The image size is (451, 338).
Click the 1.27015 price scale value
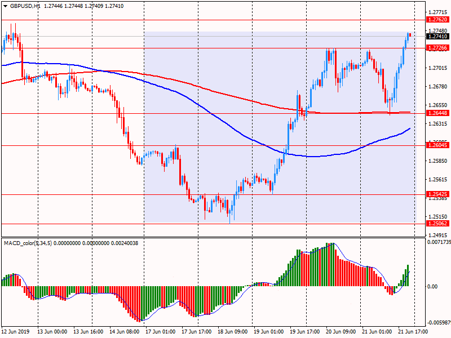click(438, 68)
